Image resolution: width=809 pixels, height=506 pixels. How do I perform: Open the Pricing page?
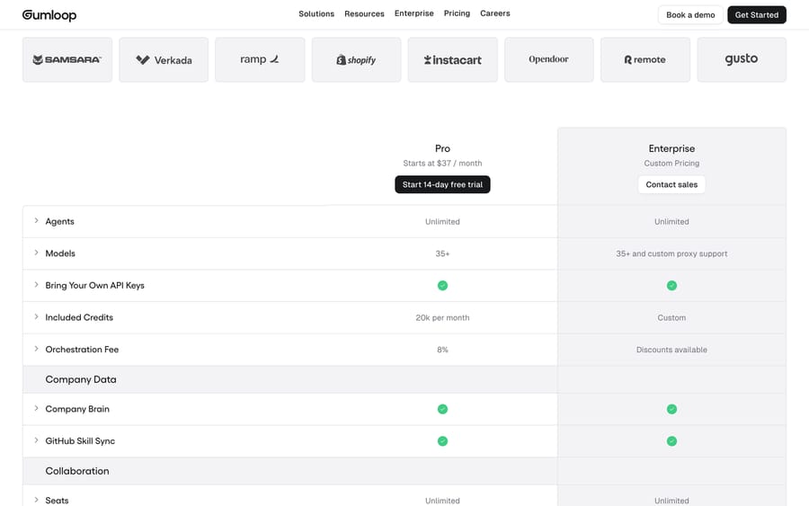tap(457, 13)
